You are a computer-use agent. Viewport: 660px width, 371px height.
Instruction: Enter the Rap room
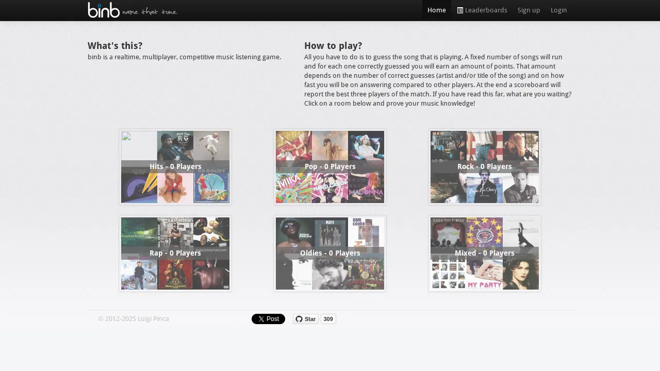[x=175, y=254]
